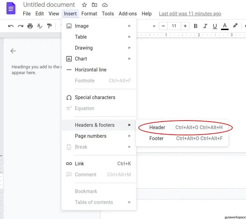This screenshot has width=246, height=219.
Task: Insert a Link from the menu
Action: point(99,164)
